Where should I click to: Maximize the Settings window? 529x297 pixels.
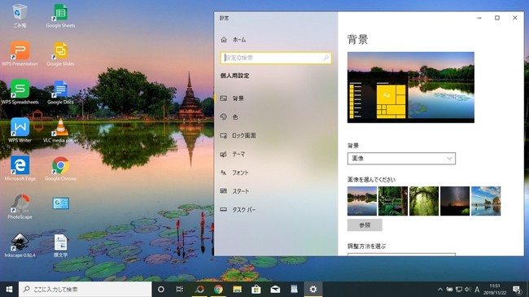pos(497,18)
